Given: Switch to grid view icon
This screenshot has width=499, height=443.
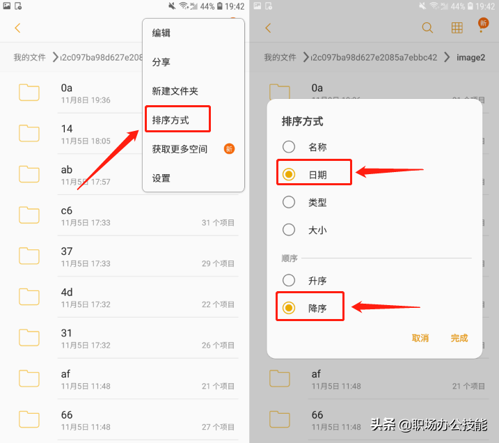Looking at the screenshot, I should [x=457, y=28].
